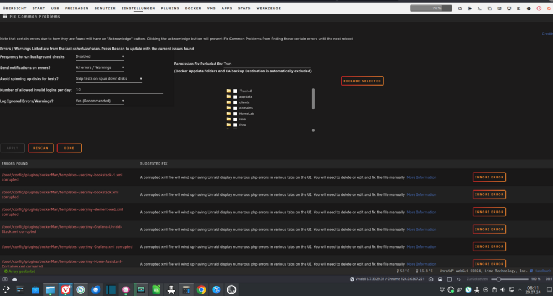Open the Freigaben tab

77,8
